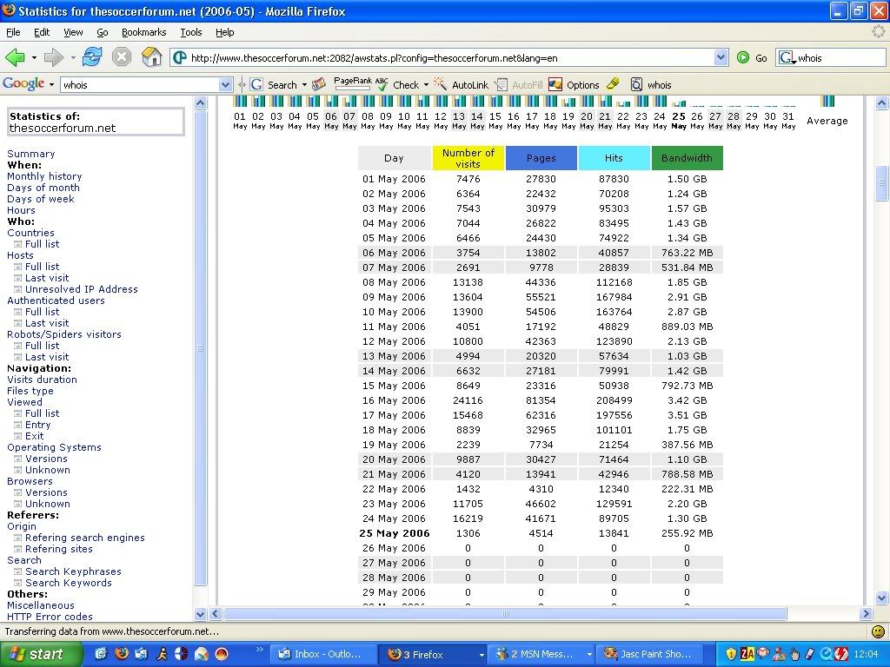890x667 pixels.
Task: Click the Search Keyphrases link
Action: [x=73, y=571]
